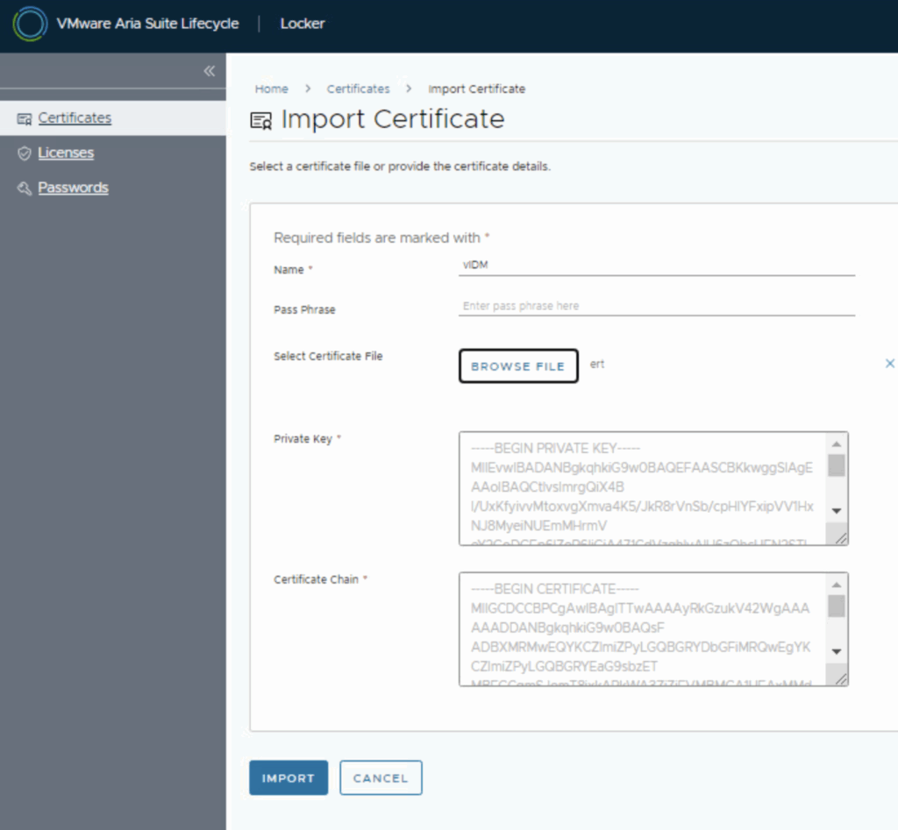Click the Passwords key icon in the sidebar

tap(24, 188)
